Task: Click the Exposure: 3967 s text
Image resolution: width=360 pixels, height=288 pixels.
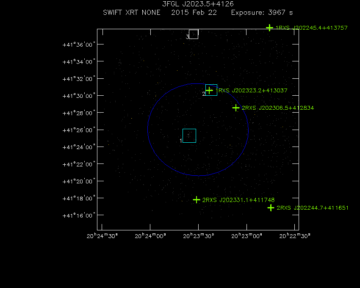Action: pos(262,12)
